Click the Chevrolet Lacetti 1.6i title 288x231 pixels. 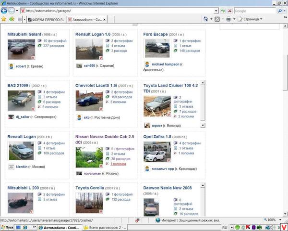point(96,86)
